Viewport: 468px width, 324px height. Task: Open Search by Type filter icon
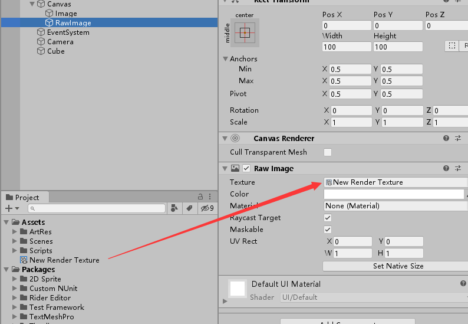pos(174,208)
